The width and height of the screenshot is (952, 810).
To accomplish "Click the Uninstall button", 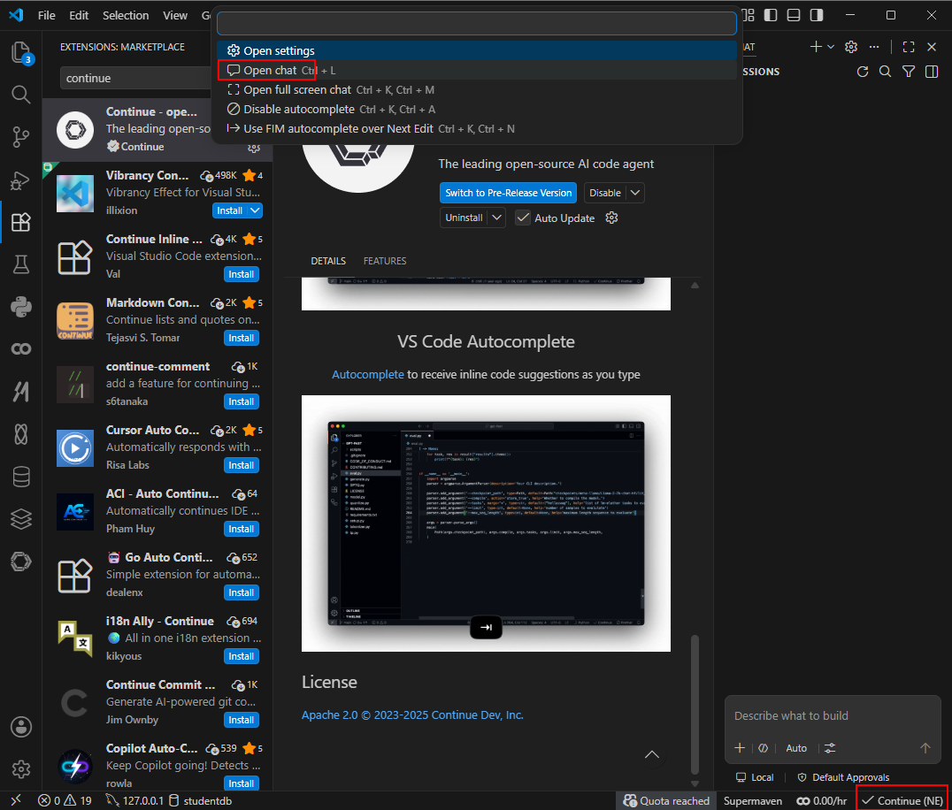I will pyautogui.click(x=464, y=218).
